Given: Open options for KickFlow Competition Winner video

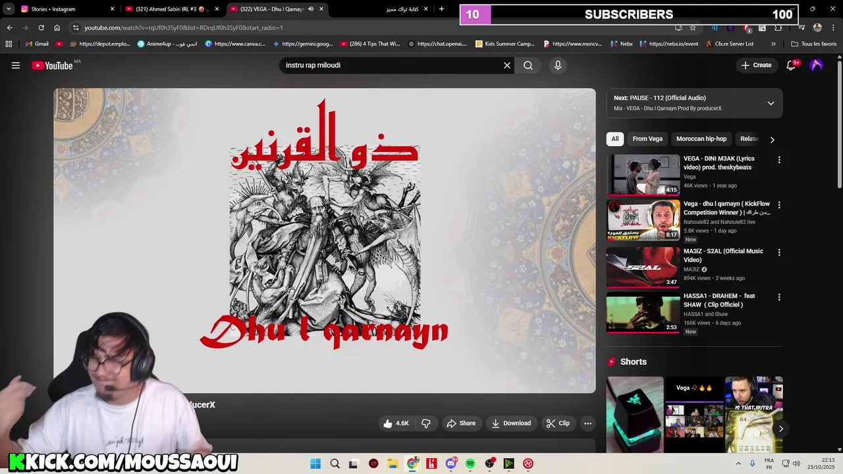Looking at the screenshot, I should coord(779,205).
